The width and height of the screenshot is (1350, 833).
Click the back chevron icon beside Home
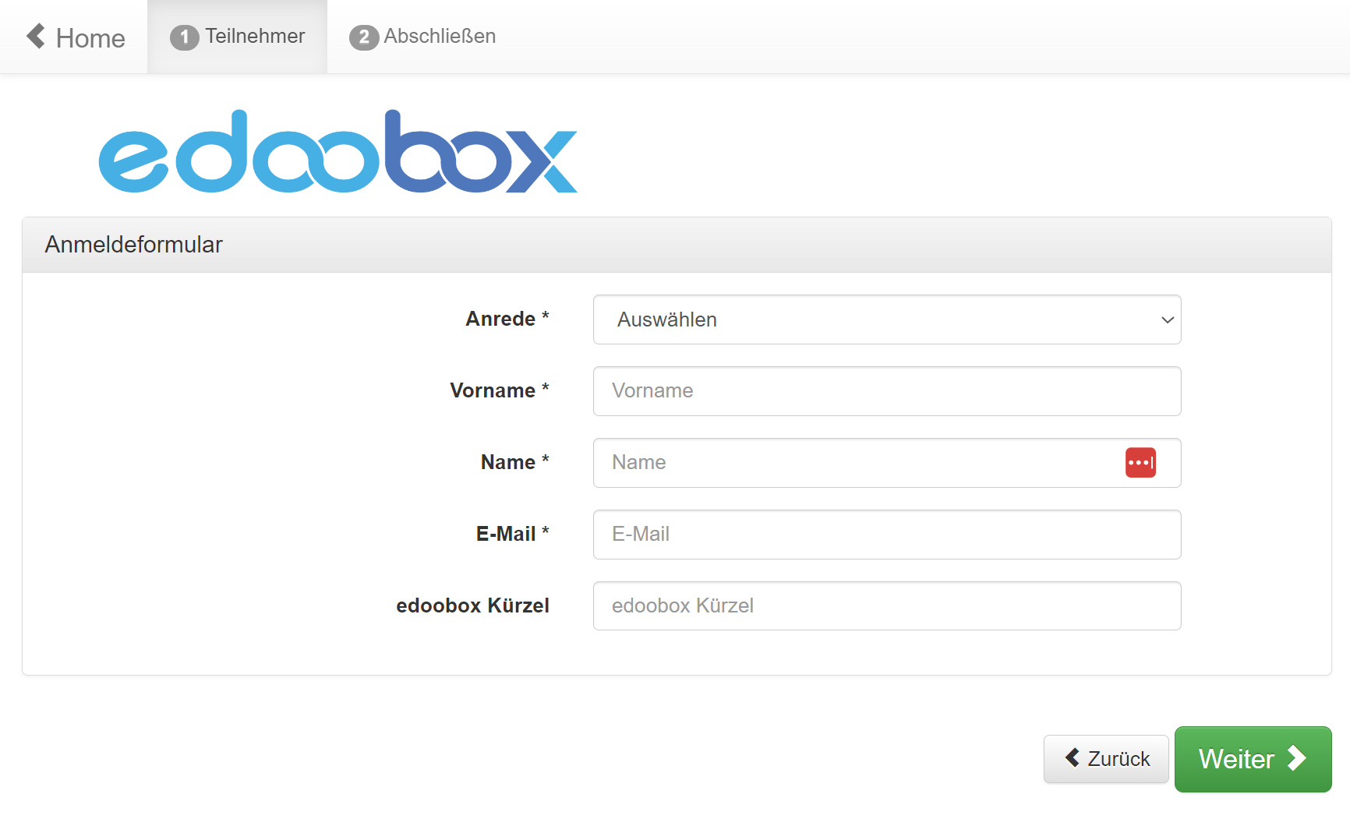[36, 36]
